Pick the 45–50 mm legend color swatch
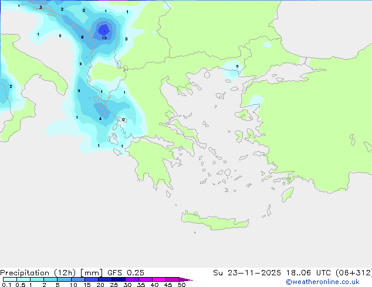 [x=173, y=279]
